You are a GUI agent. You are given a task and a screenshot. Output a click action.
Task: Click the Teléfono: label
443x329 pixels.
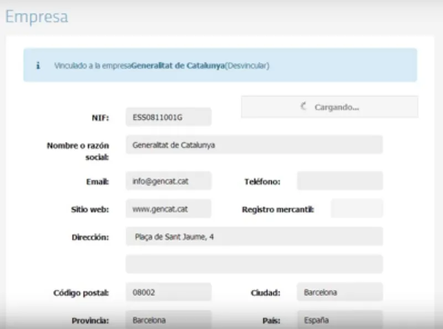click(262, 181)
